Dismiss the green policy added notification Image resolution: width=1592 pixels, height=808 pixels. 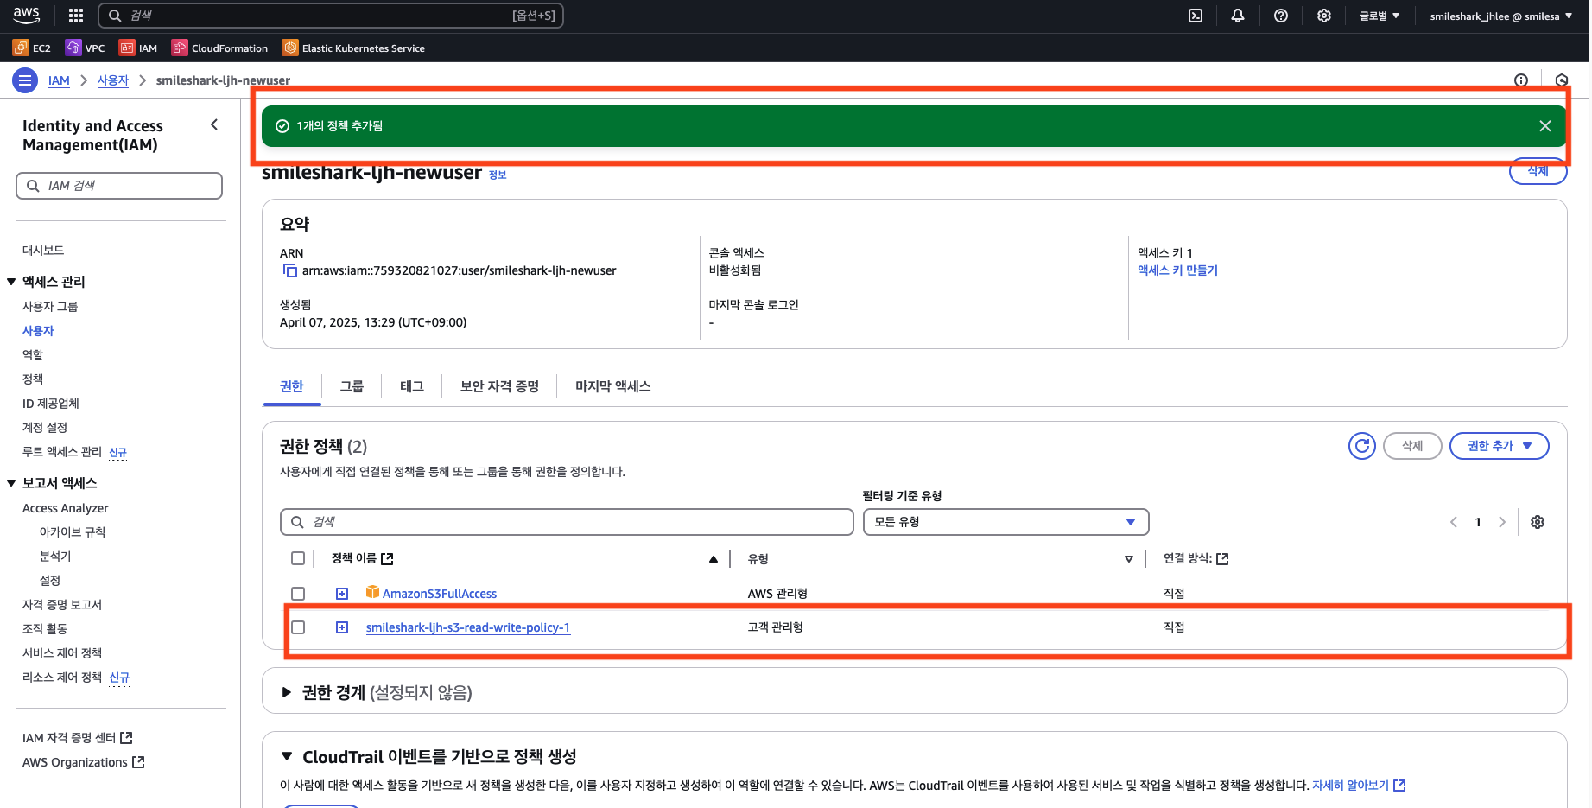[x=1545, y=126]
